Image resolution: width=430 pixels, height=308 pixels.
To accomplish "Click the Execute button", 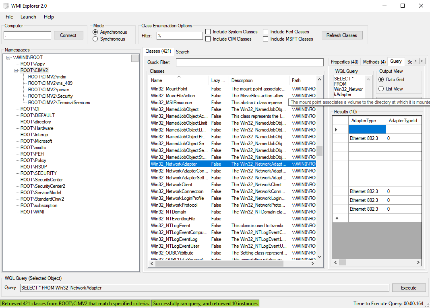I will (409, 288).
